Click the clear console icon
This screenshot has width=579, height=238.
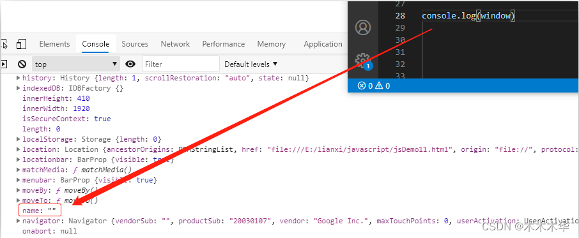(22, 64)
